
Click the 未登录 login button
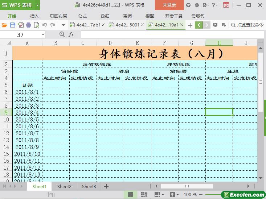click(x=169, y=5)
